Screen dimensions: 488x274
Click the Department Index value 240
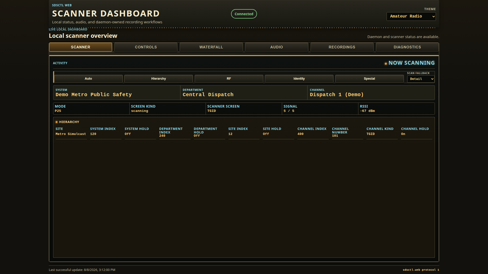click(x=162, y=136)
